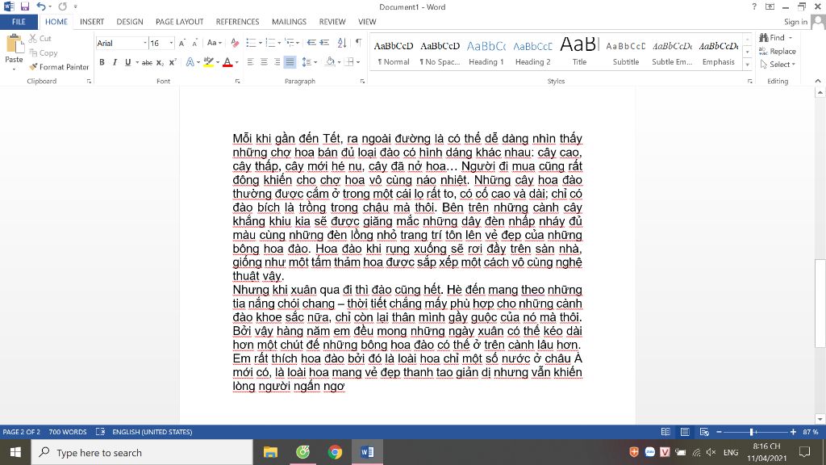Expand the Styles gallery more arrow

click(x=747, y=65)
